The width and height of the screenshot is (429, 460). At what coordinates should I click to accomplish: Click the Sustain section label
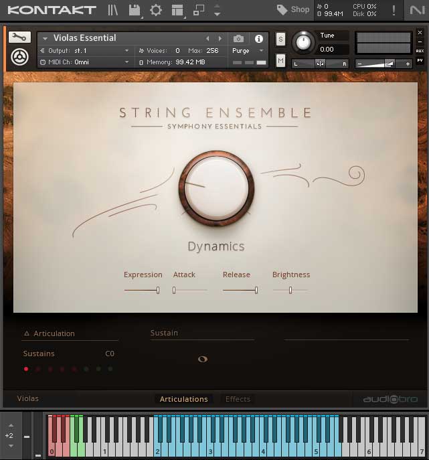pos(164,333)
